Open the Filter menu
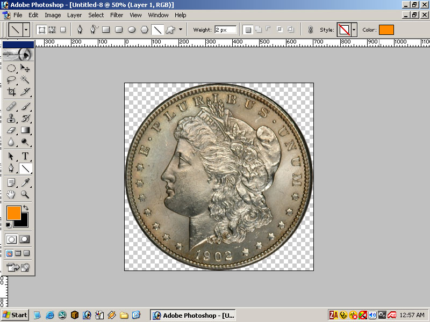Screen dimensions: 430x322 [x=117, y=15]
